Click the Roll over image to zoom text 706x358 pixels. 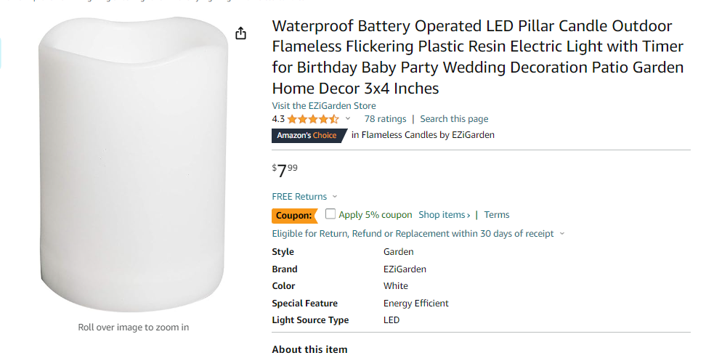click(x=134, y=328)
